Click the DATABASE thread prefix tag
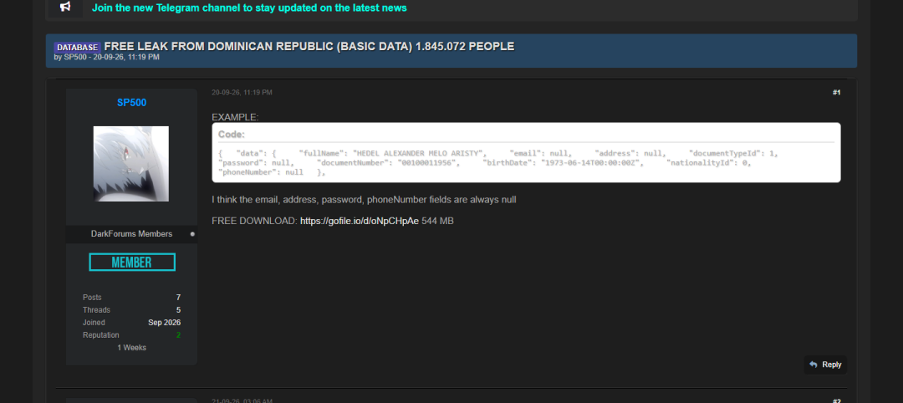Image resolution: width=903 pixels, height=403 pixels. (x=78, y=47)
